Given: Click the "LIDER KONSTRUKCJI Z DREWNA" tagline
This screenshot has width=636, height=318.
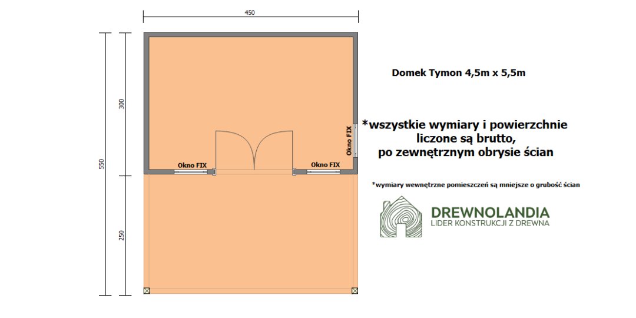Looking at the screenshot, I should [490, 224].
